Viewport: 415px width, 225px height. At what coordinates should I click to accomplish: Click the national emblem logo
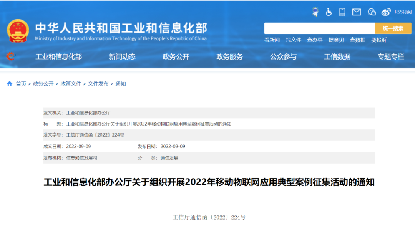[x=18, y=31]
